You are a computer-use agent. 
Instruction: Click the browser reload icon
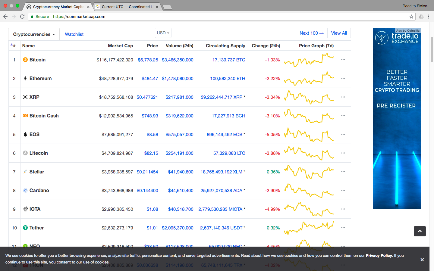pyautogui.click(x=22, y=17)
